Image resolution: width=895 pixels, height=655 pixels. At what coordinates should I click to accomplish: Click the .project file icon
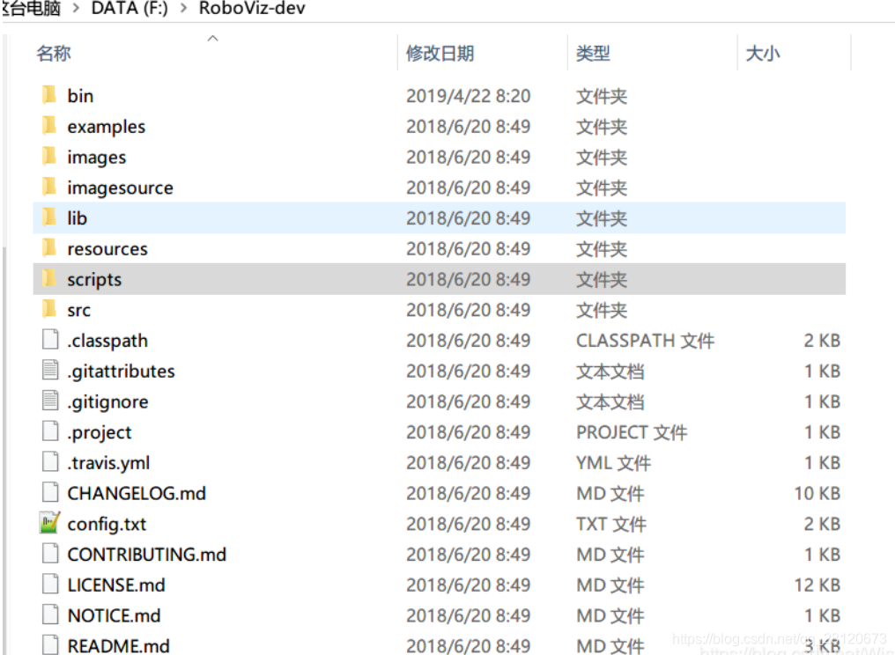pyautogui.click(x=50, y=432)
